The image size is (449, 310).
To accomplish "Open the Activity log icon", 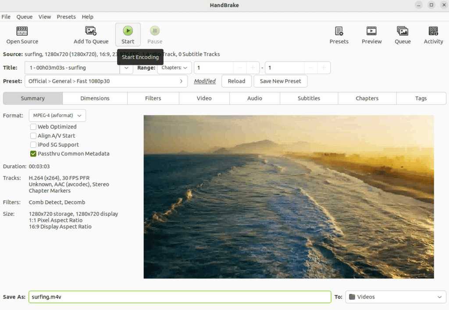I will (433, 34).
